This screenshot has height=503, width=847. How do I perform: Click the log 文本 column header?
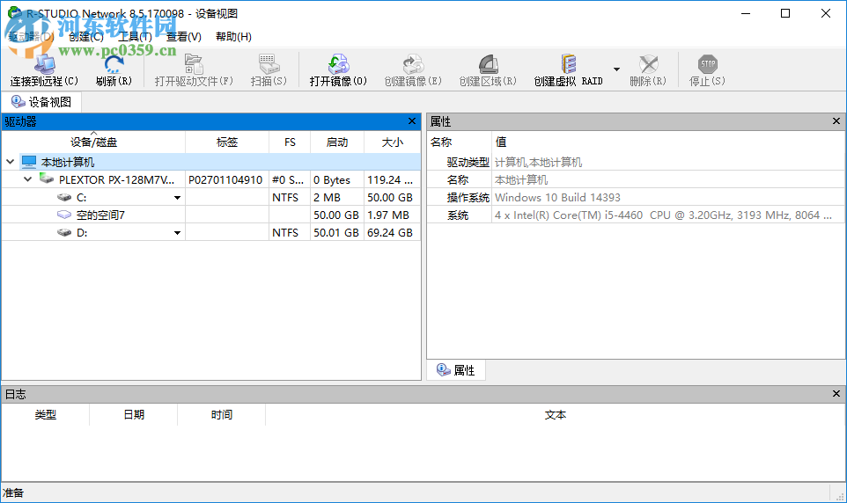[x=556, y=414]
